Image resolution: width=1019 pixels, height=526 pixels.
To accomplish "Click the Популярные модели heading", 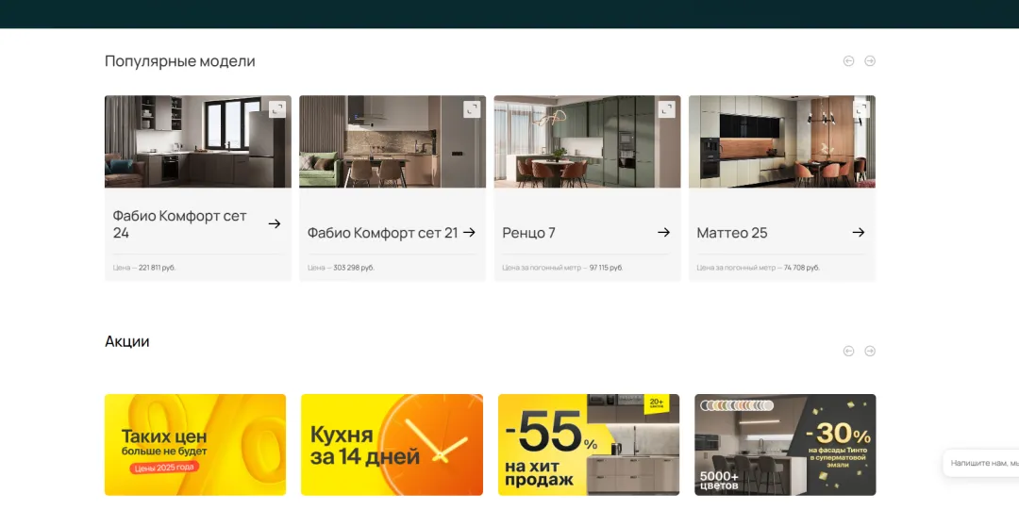I will click(180, 61).
